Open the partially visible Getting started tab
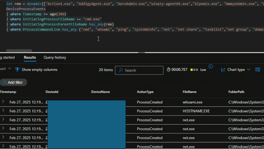The width and height of the screenshot is (264, 149). click(x=7, y=58)
